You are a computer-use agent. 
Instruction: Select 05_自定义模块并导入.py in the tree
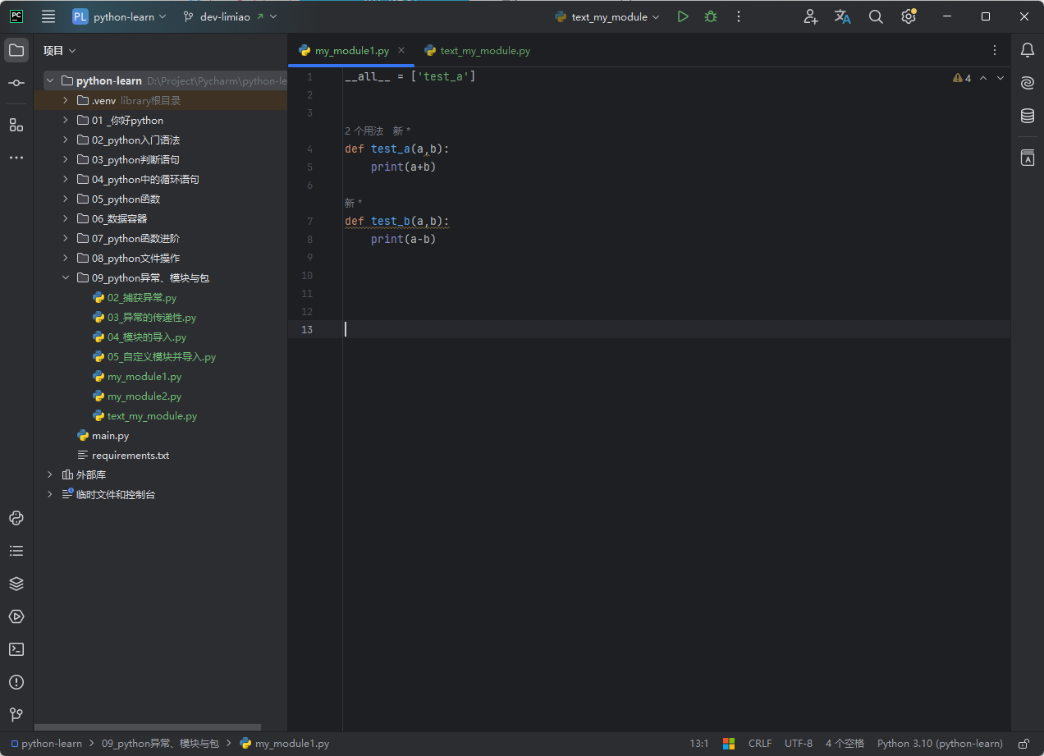coord(161,357)
